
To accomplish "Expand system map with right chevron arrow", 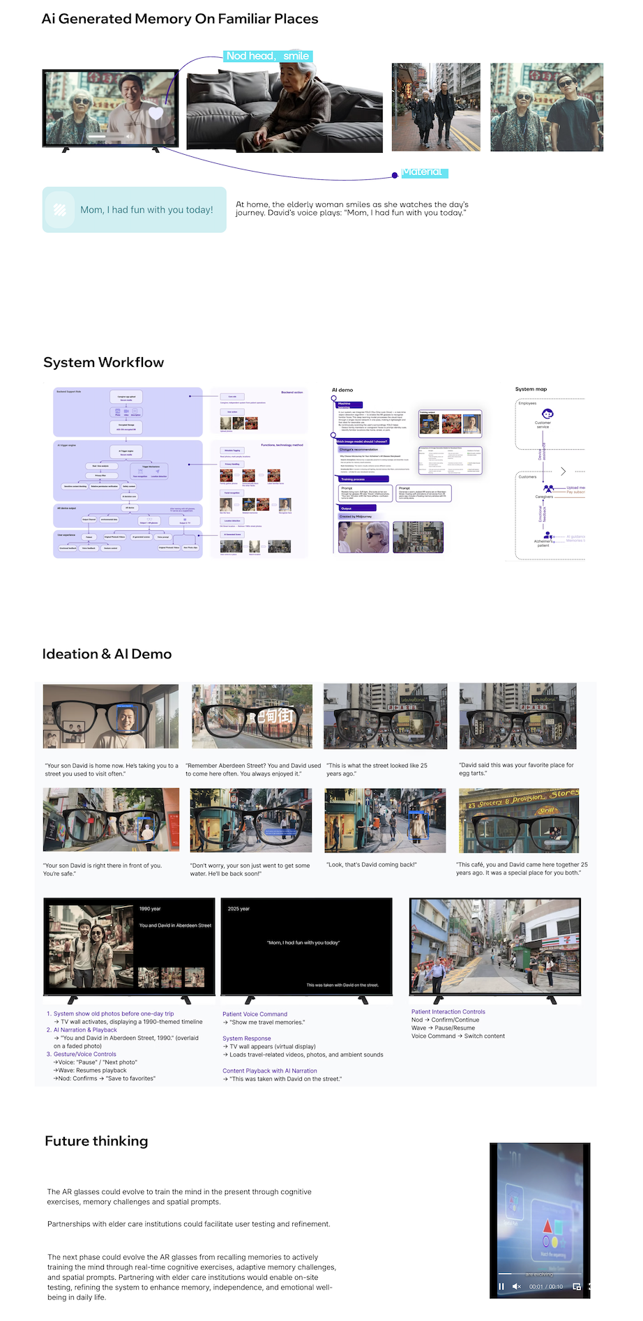I will click(x=563, y=471).
